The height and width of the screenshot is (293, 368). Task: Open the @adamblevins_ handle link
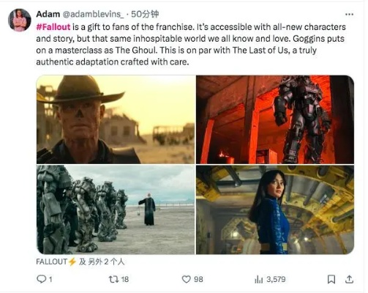pyautogui.click(x=93, y=14)
